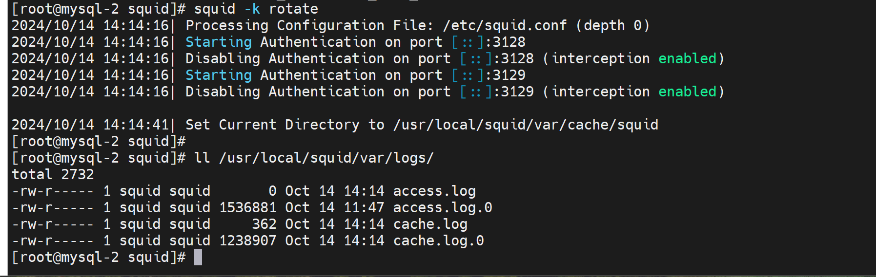Screen dimensions: 876x277
Task: Click the /usr/local/squid/var/cache/squid directory path
Action: pos(526,125)
